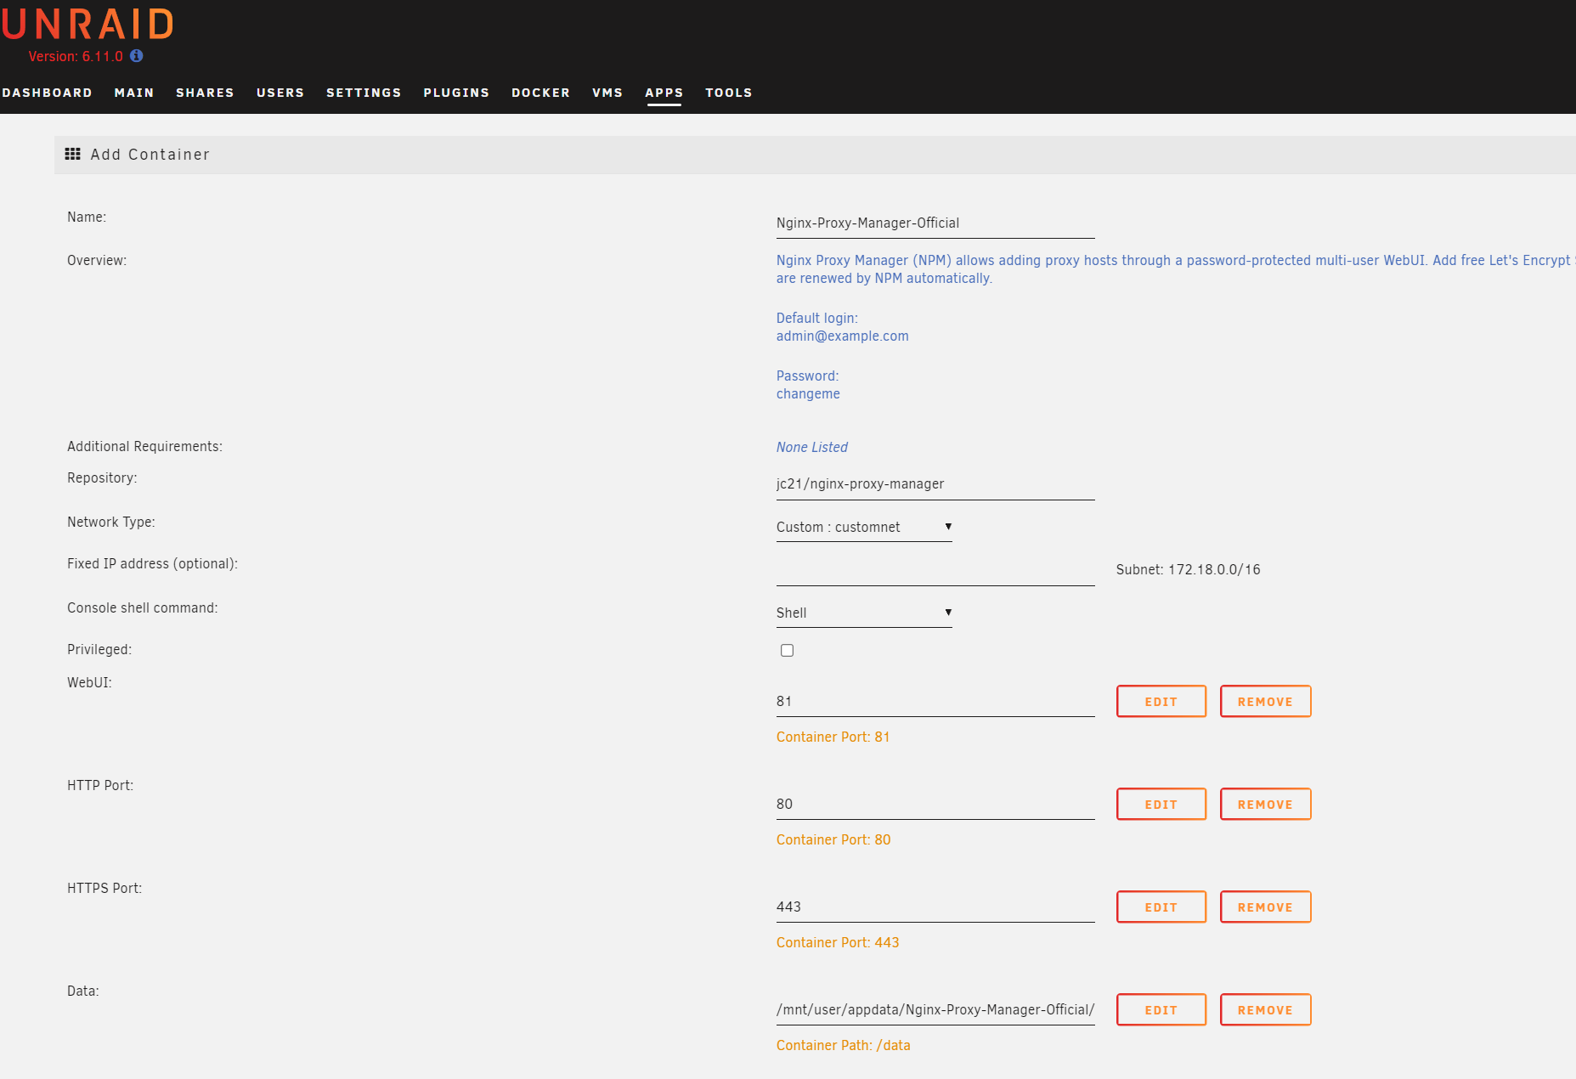Click the HTTP port field showing 80
Image resolution: width=1576 pixels, height=1079 pixels.
click(x=935, y=805)
